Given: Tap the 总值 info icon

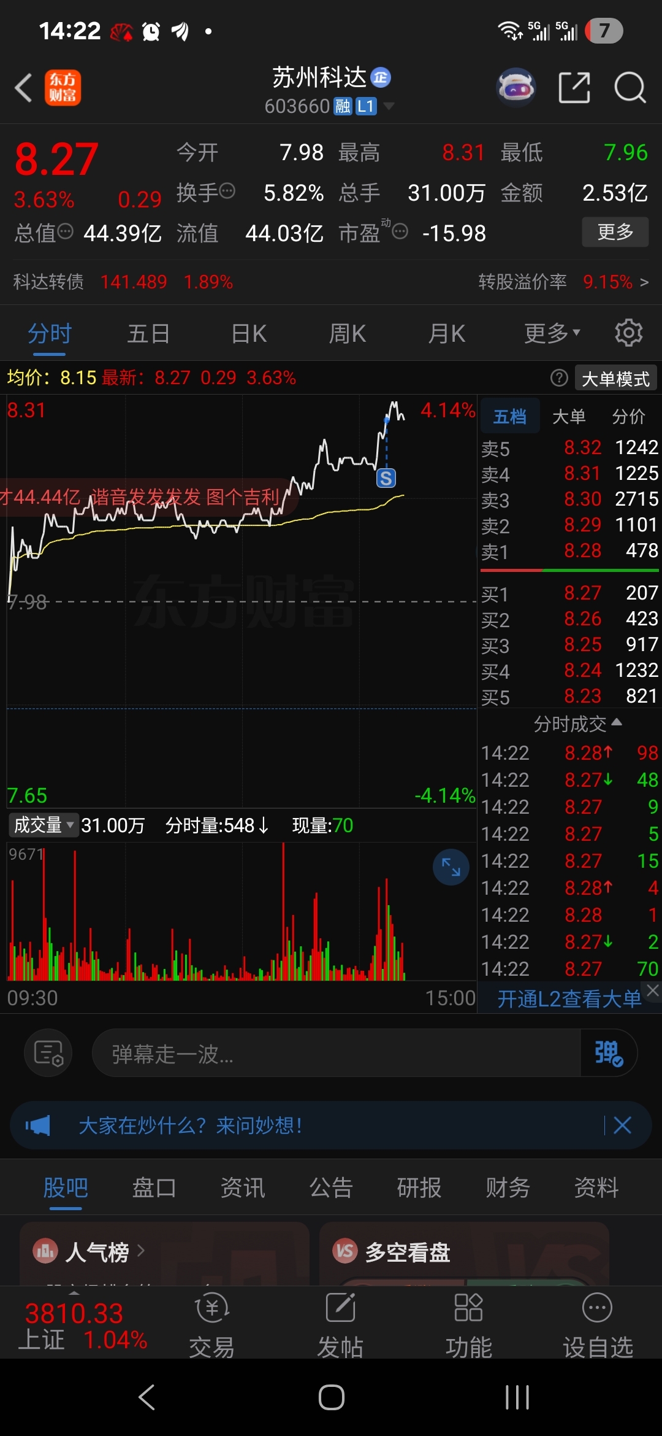Looking at the screenshot, I should click(x=66, y=231).
